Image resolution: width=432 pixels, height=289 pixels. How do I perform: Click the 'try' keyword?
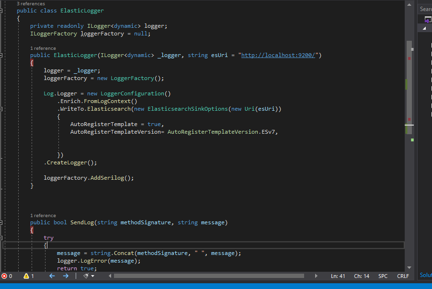point(48,238)
